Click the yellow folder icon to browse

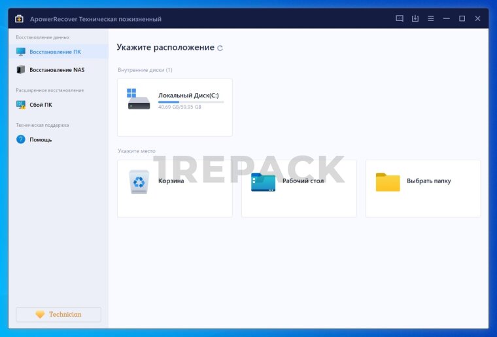click(x=388, y=181)
